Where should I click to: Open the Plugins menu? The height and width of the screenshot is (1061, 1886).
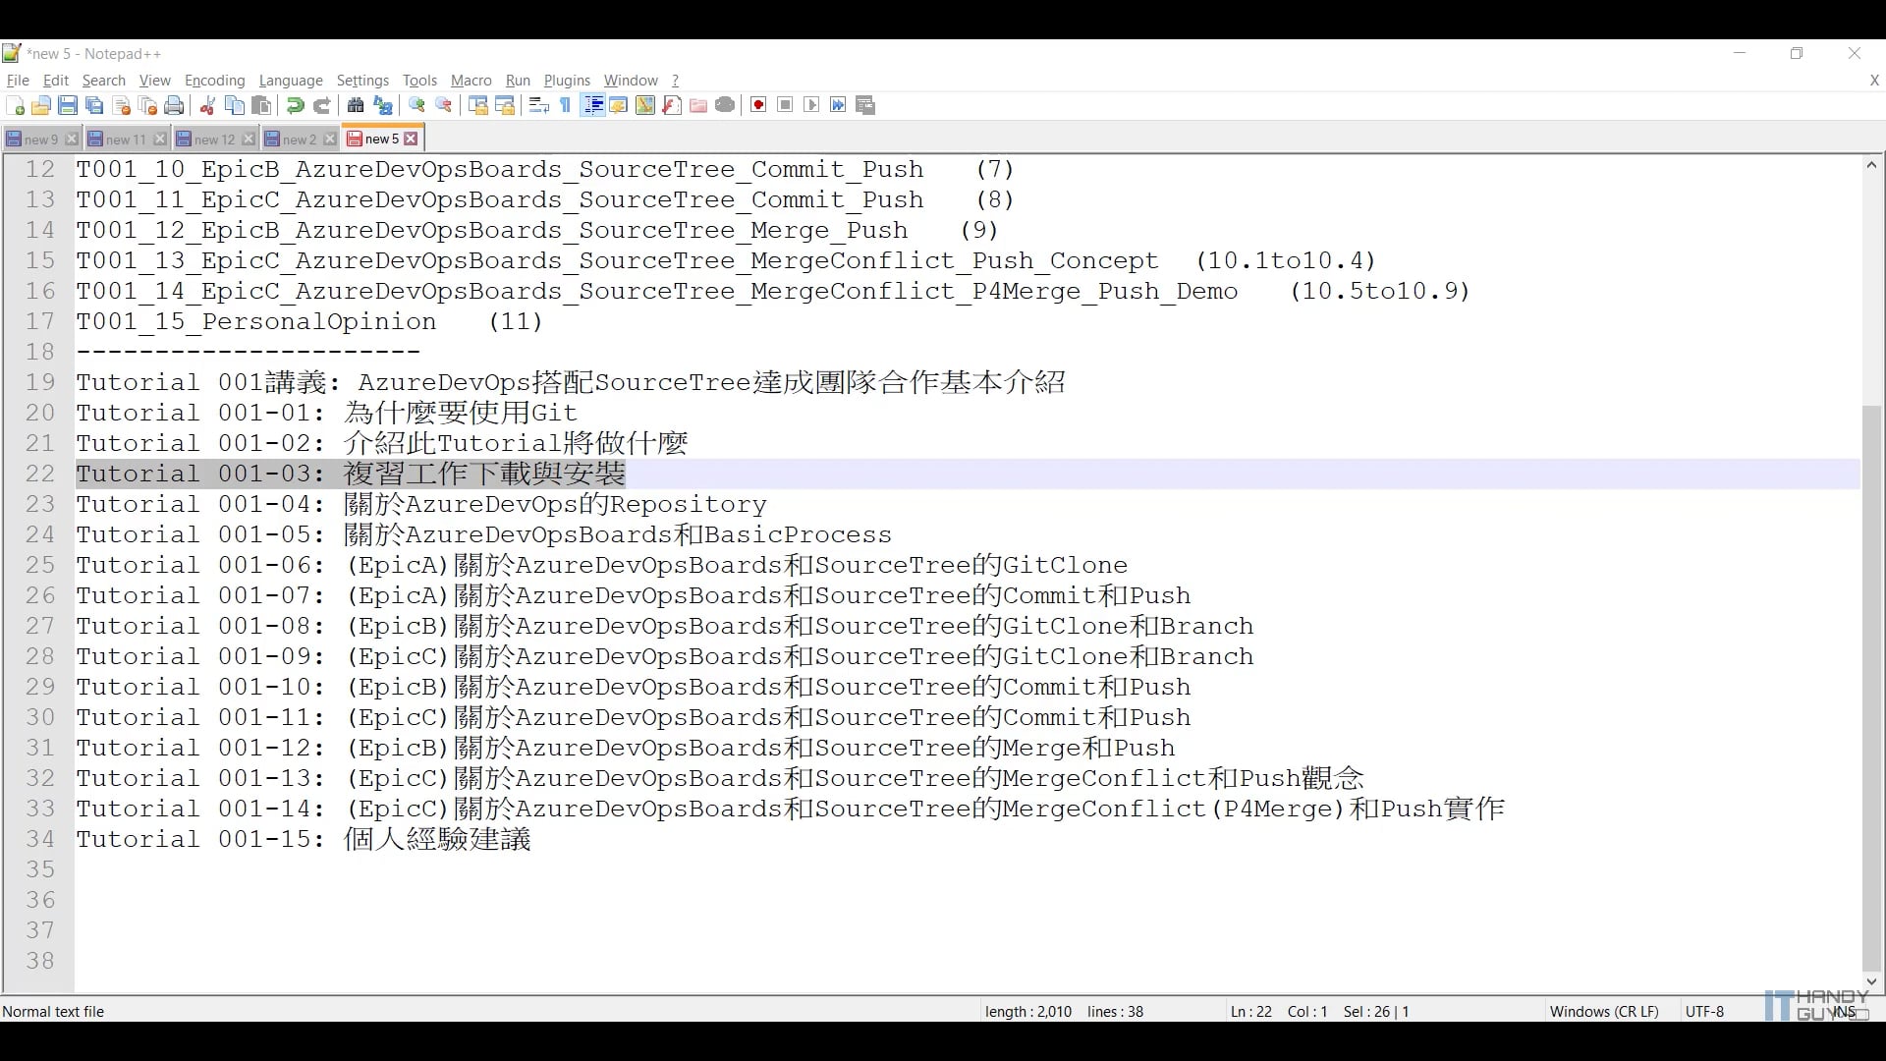click(567, 81)
